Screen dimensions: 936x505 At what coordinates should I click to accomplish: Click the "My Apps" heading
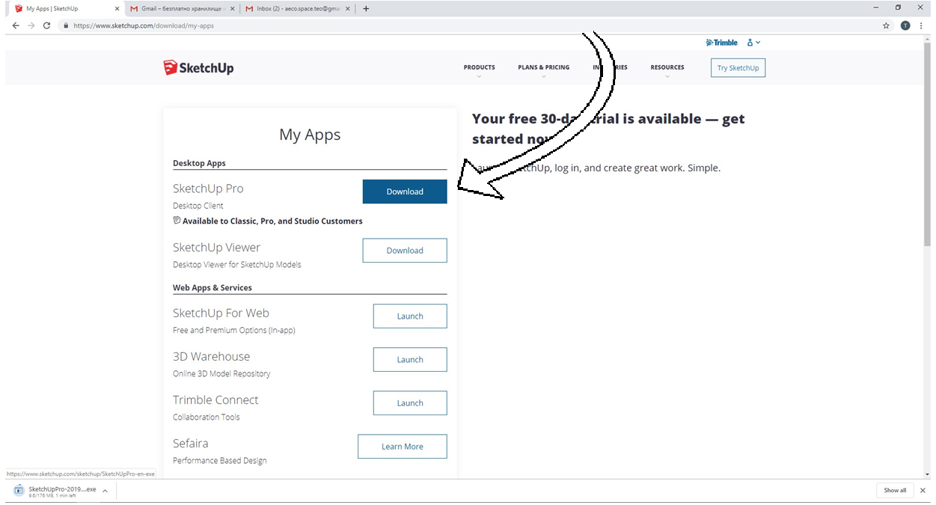click(310, 135)
